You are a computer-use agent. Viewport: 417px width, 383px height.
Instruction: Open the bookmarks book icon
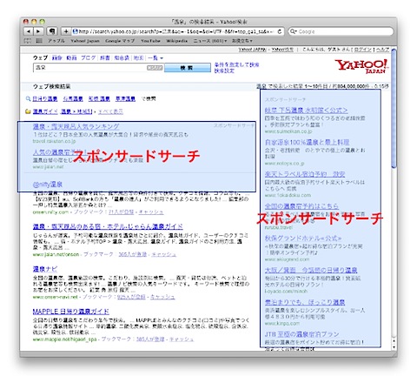point(28,41)
